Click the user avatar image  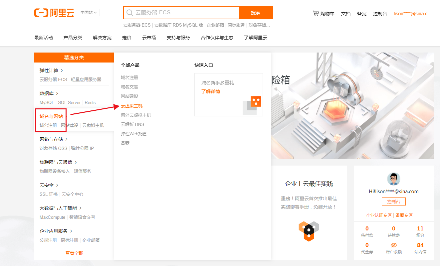pos(393,179)
